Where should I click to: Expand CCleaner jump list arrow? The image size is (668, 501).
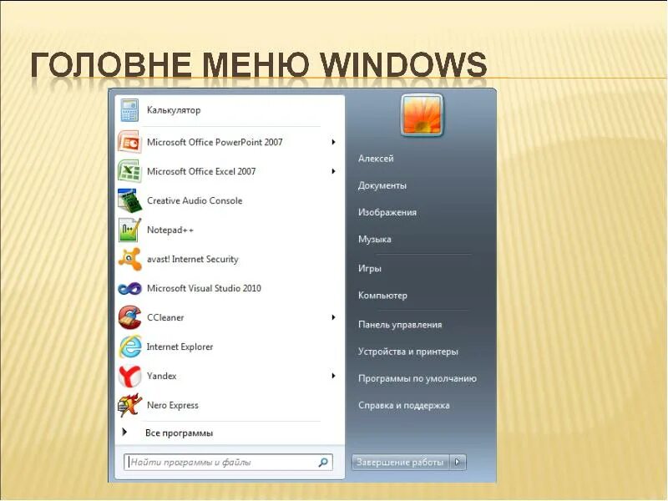click(333, 317)
